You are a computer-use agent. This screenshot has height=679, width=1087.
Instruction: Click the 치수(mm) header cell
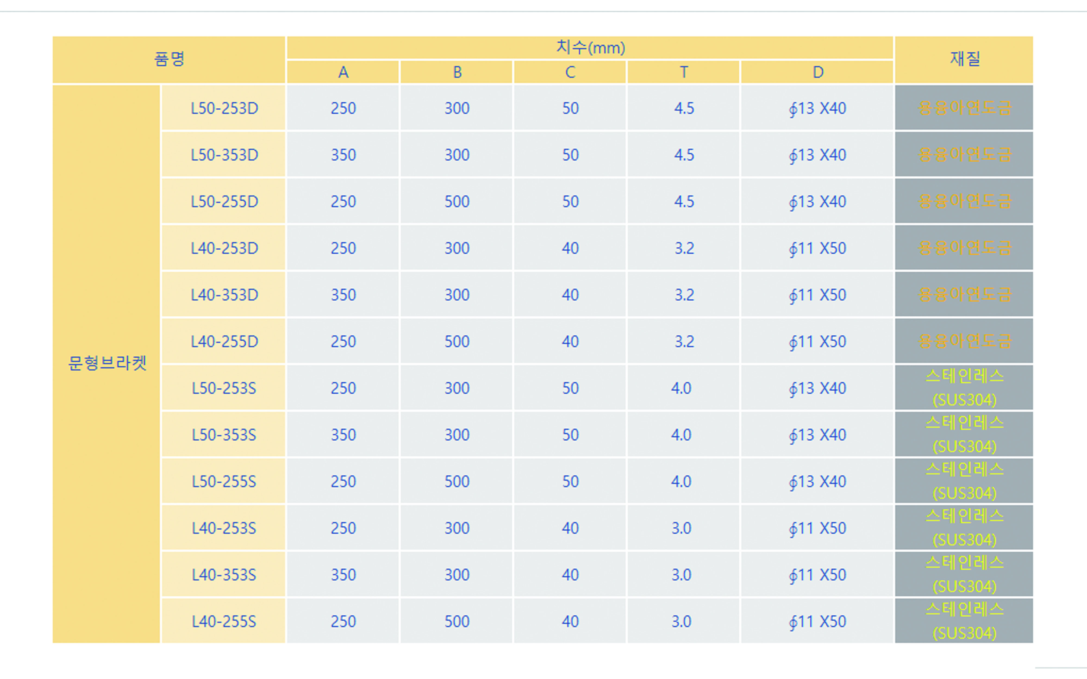pyautogui.click(x=590, y=48)
